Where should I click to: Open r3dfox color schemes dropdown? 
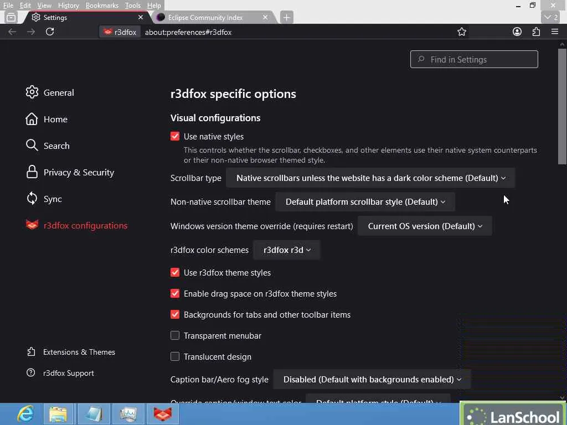[x=287, y=250]
